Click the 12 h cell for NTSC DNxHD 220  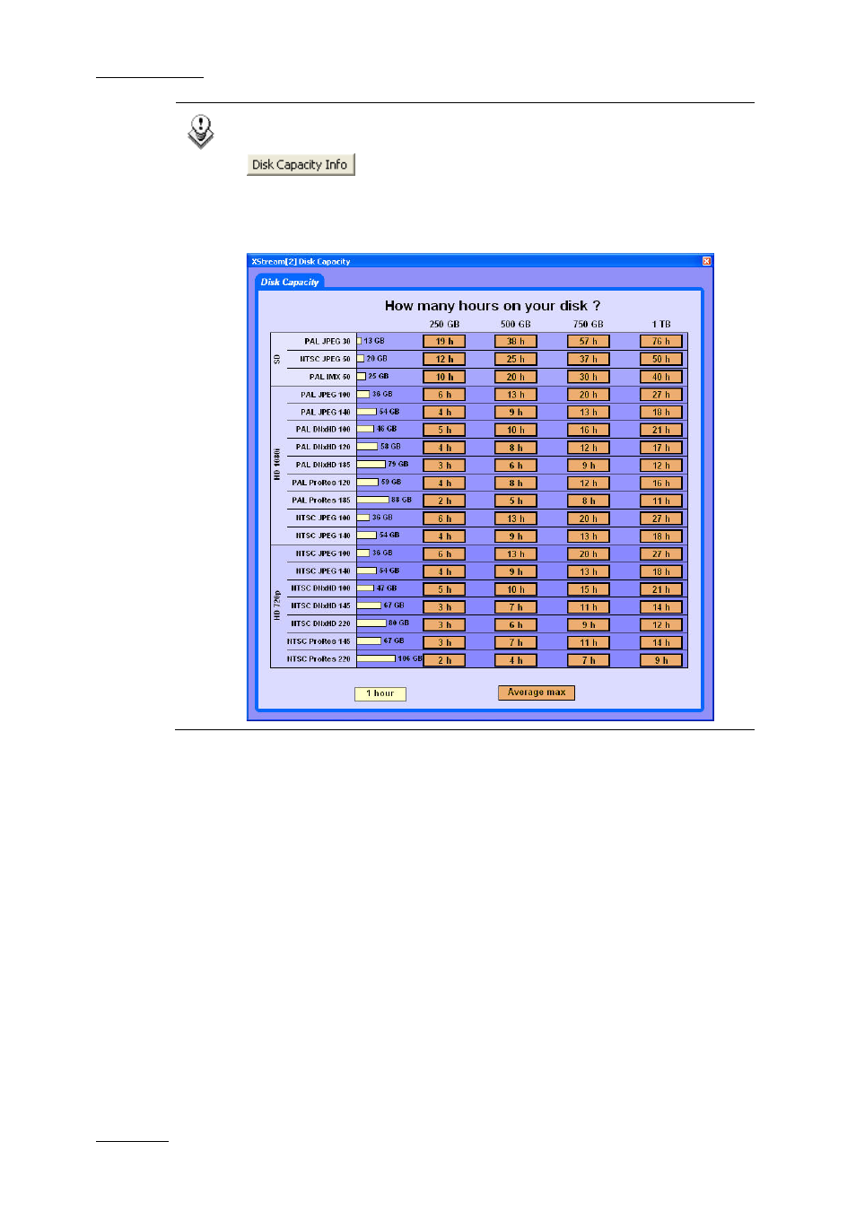coord(661,624)
